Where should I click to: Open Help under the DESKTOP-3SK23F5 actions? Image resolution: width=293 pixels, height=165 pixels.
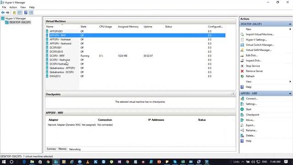pos(249,87)
